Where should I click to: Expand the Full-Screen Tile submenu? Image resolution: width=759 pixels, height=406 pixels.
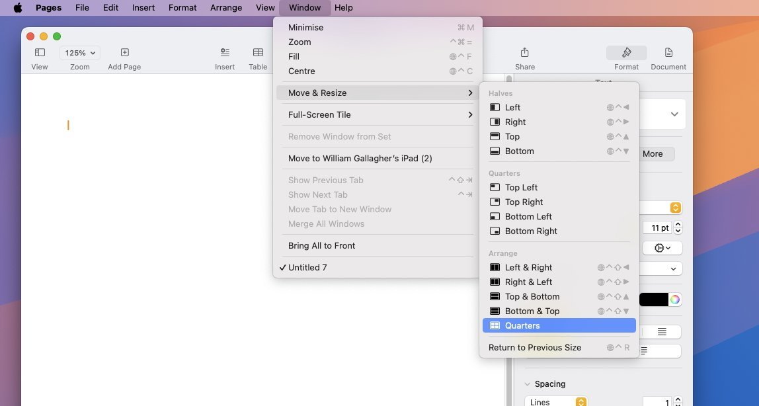tap(378, 114)
